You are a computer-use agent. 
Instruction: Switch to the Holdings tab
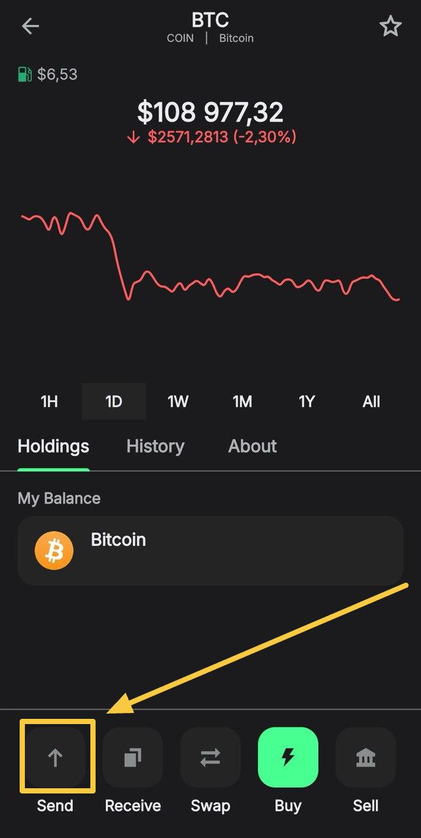click(x=53, y=446)
